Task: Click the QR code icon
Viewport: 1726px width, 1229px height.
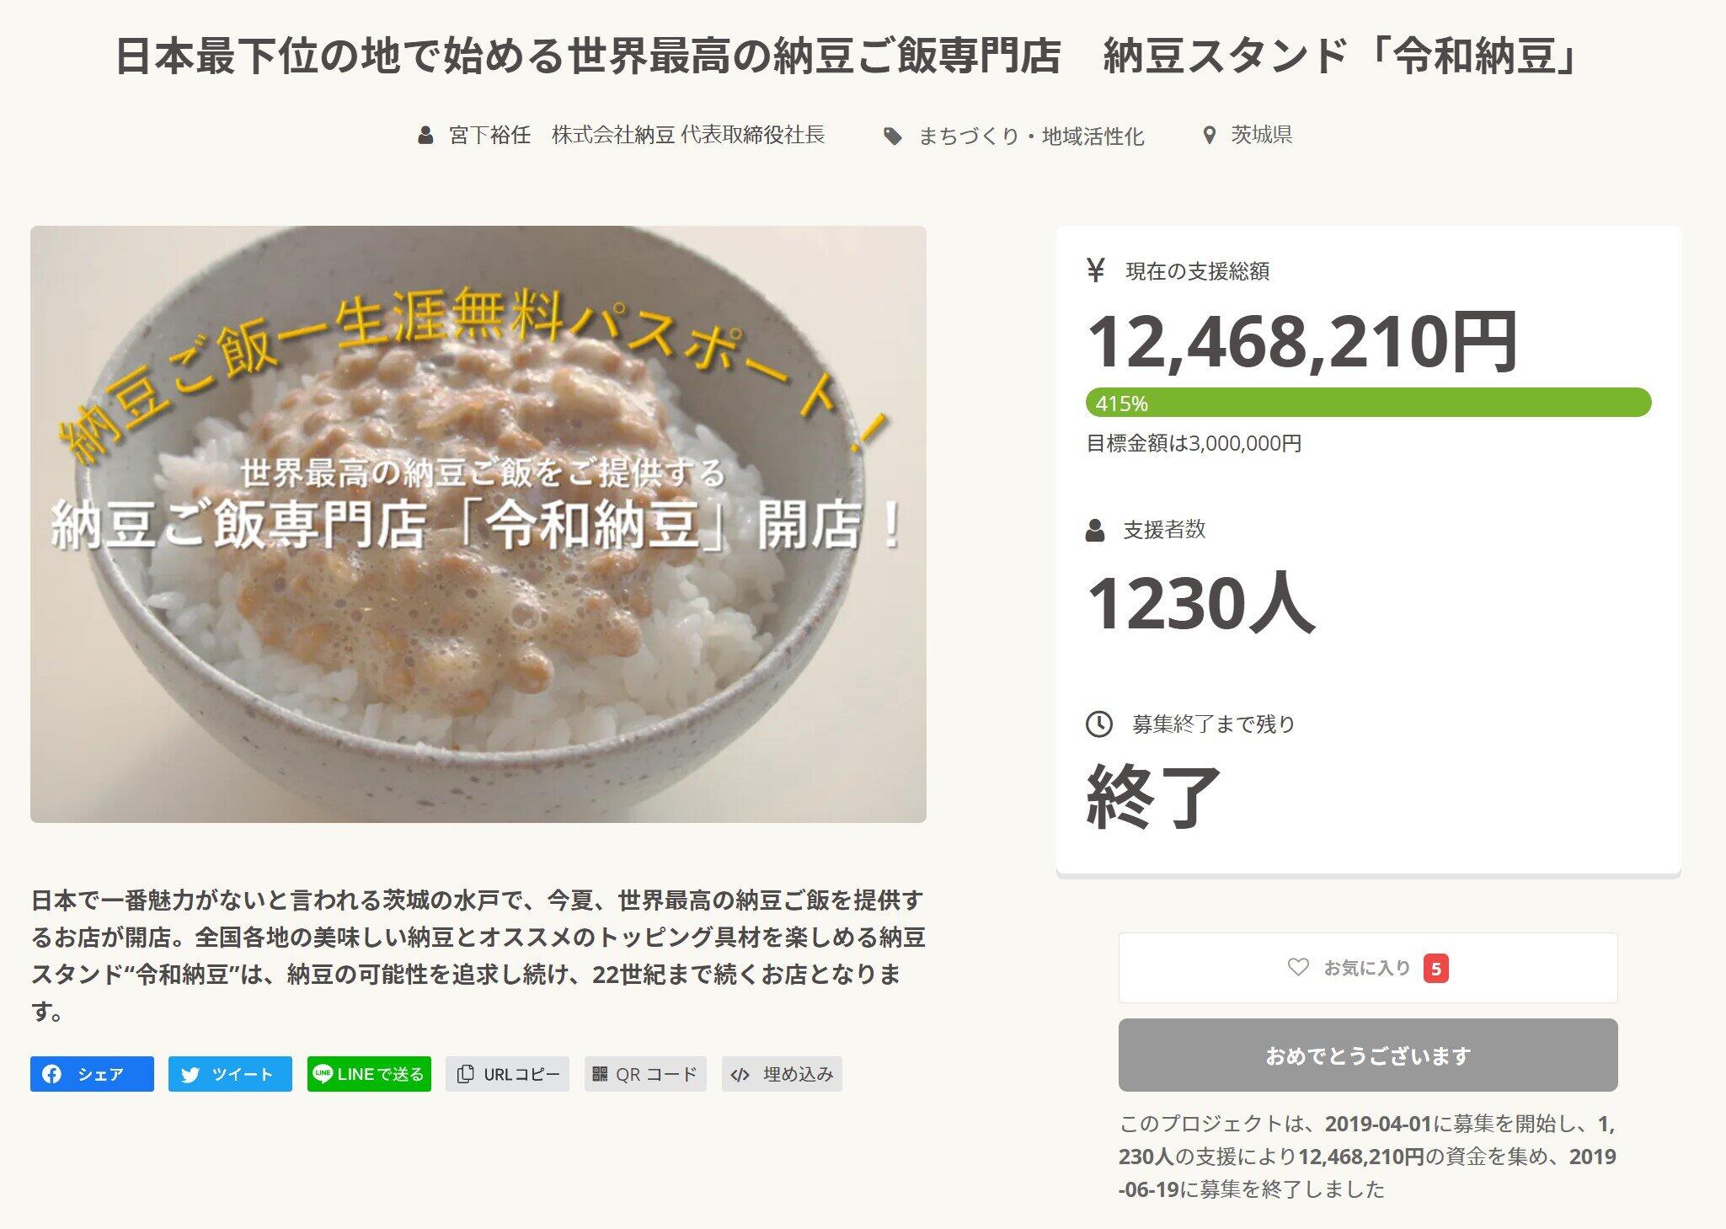Action: (600, 1074)
